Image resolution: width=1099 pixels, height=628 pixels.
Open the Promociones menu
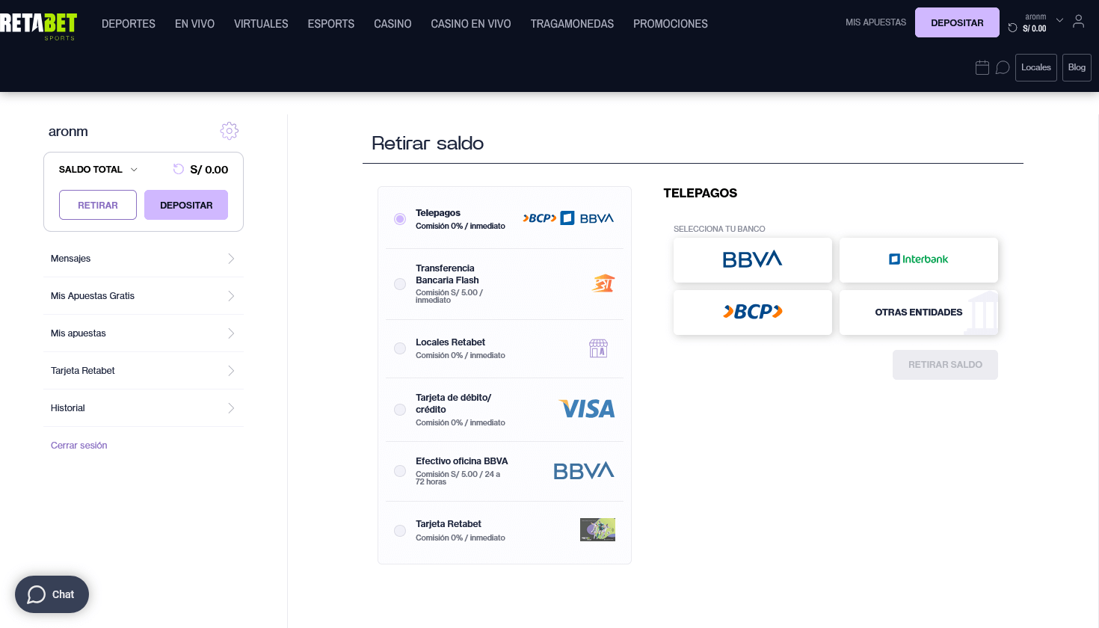pyautogui.click(x=671, y=24)
